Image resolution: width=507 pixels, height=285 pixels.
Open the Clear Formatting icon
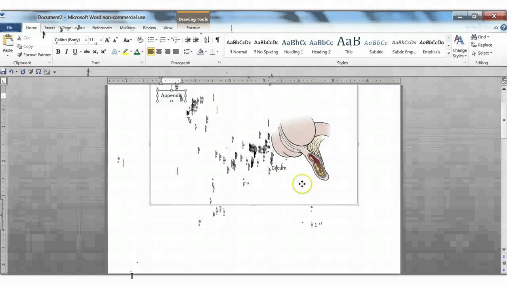click(x=140, y=40)
